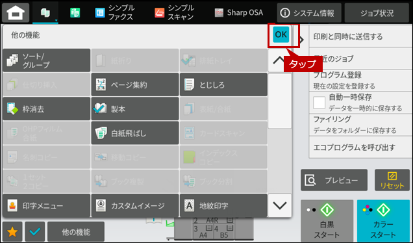The image size is (413, 243).
Task: Select the ページ集約 N-up icon
Action: coord(135,84)
